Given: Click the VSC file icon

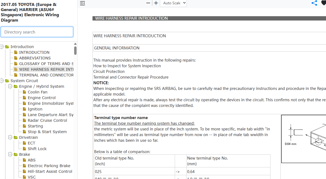Looking at the screenshot, I should tap(24, 177).
